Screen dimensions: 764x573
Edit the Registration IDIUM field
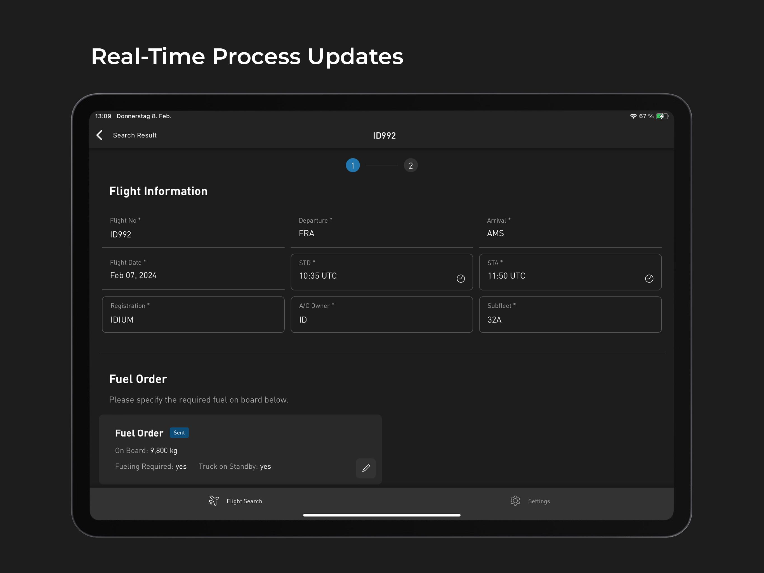193,314
